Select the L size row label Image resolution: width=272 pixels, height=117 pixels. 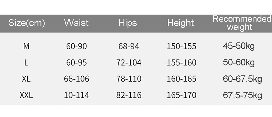tap(26, 63)
